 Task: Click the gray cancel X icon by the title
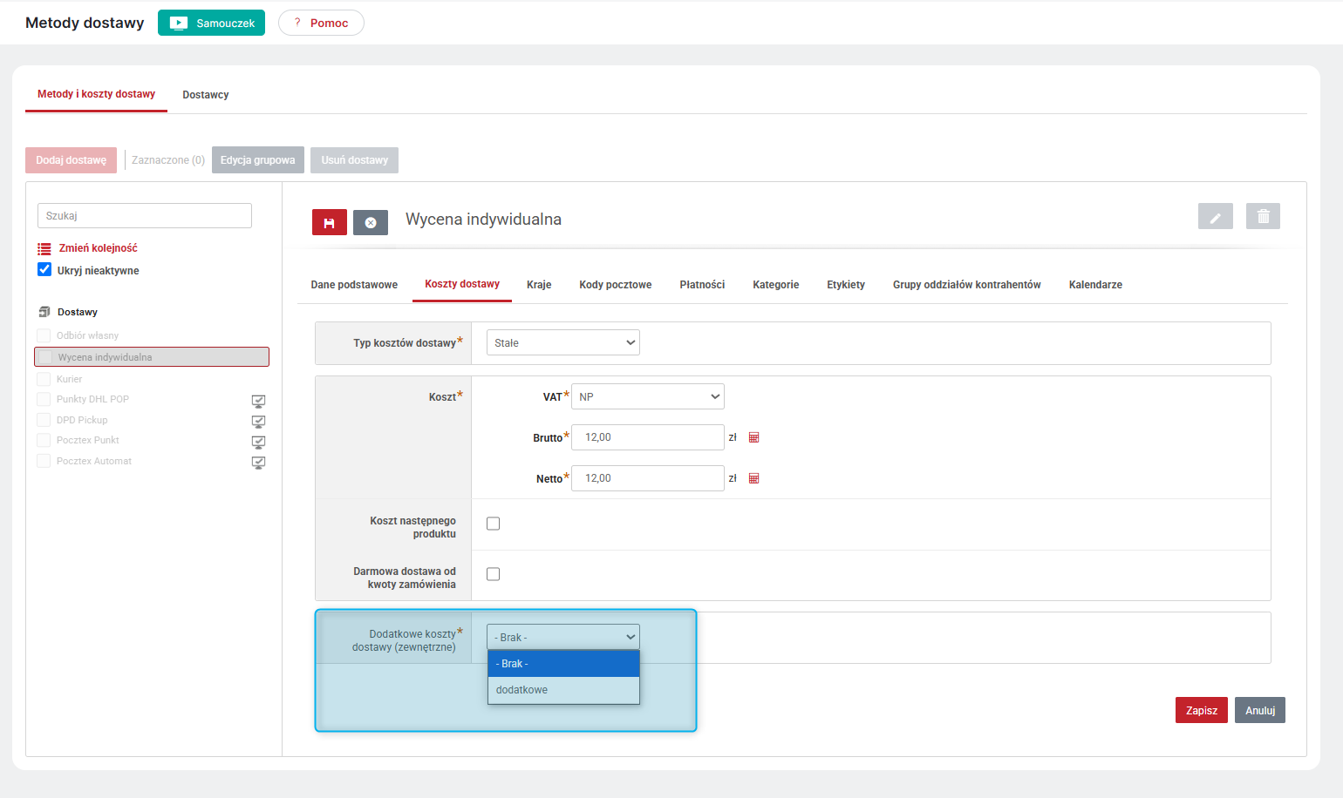[x=371, y=223]
